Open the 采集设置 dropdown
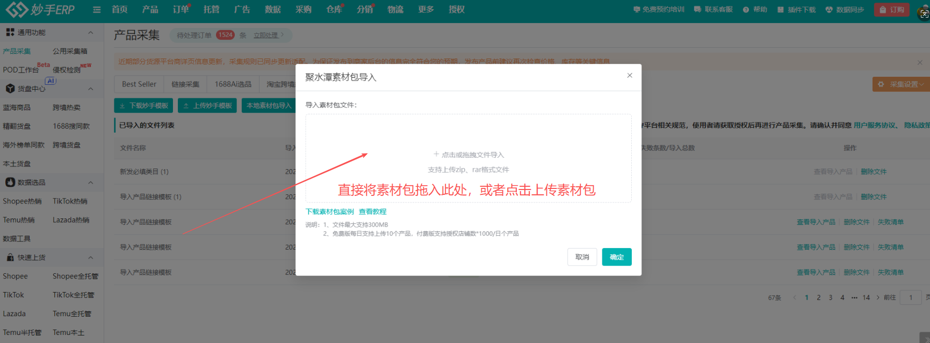Image resolution: width=930 pixels, height=343 pixels. click(900, 84)
